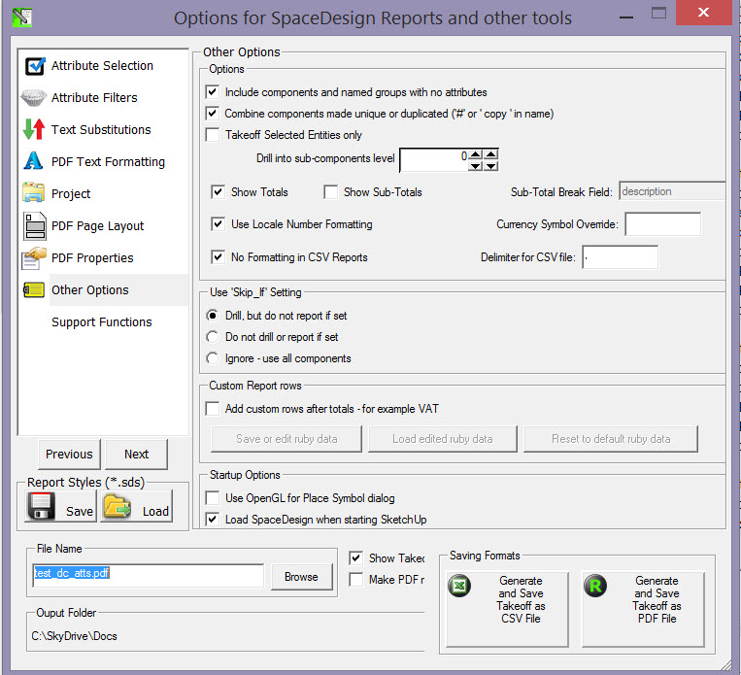Maximize the Options dialog window
The image size is (741, 675).
(x=658, y=13)
